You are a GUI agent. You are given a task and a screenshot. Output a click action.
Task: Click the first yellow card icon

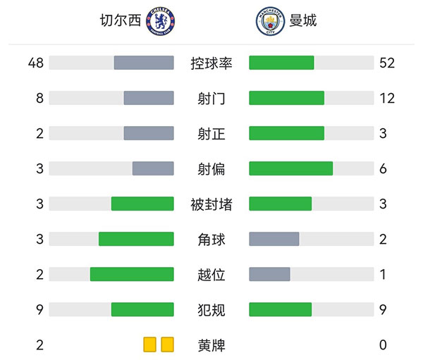point(149,345)
